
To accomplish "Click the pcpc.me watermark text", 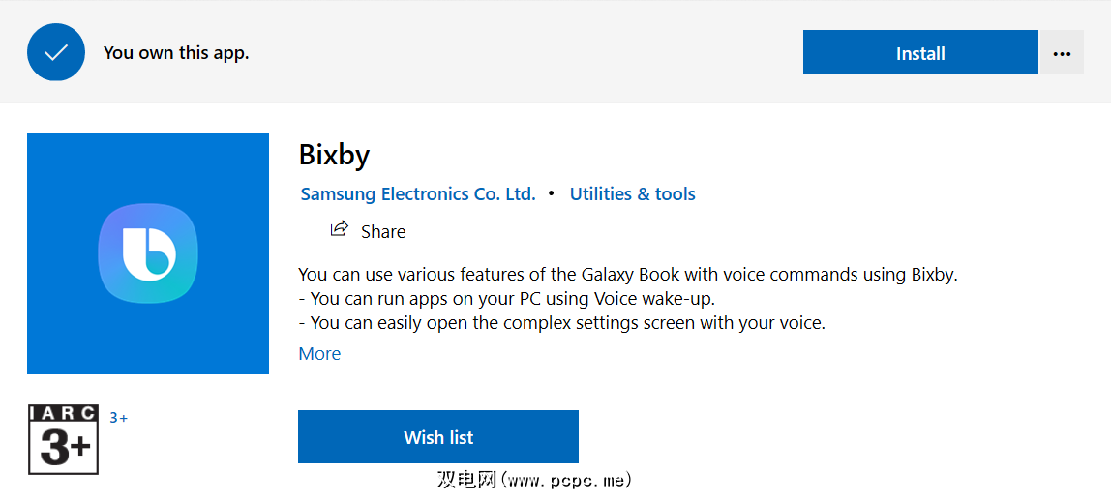I will [534, 479].
